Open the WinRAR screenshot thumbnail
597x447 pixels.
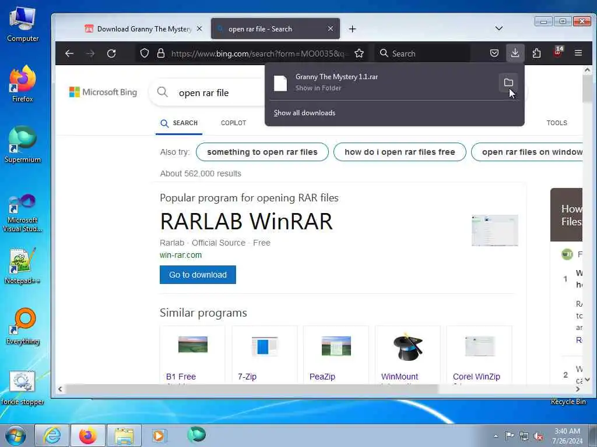(x=494, y=230)
